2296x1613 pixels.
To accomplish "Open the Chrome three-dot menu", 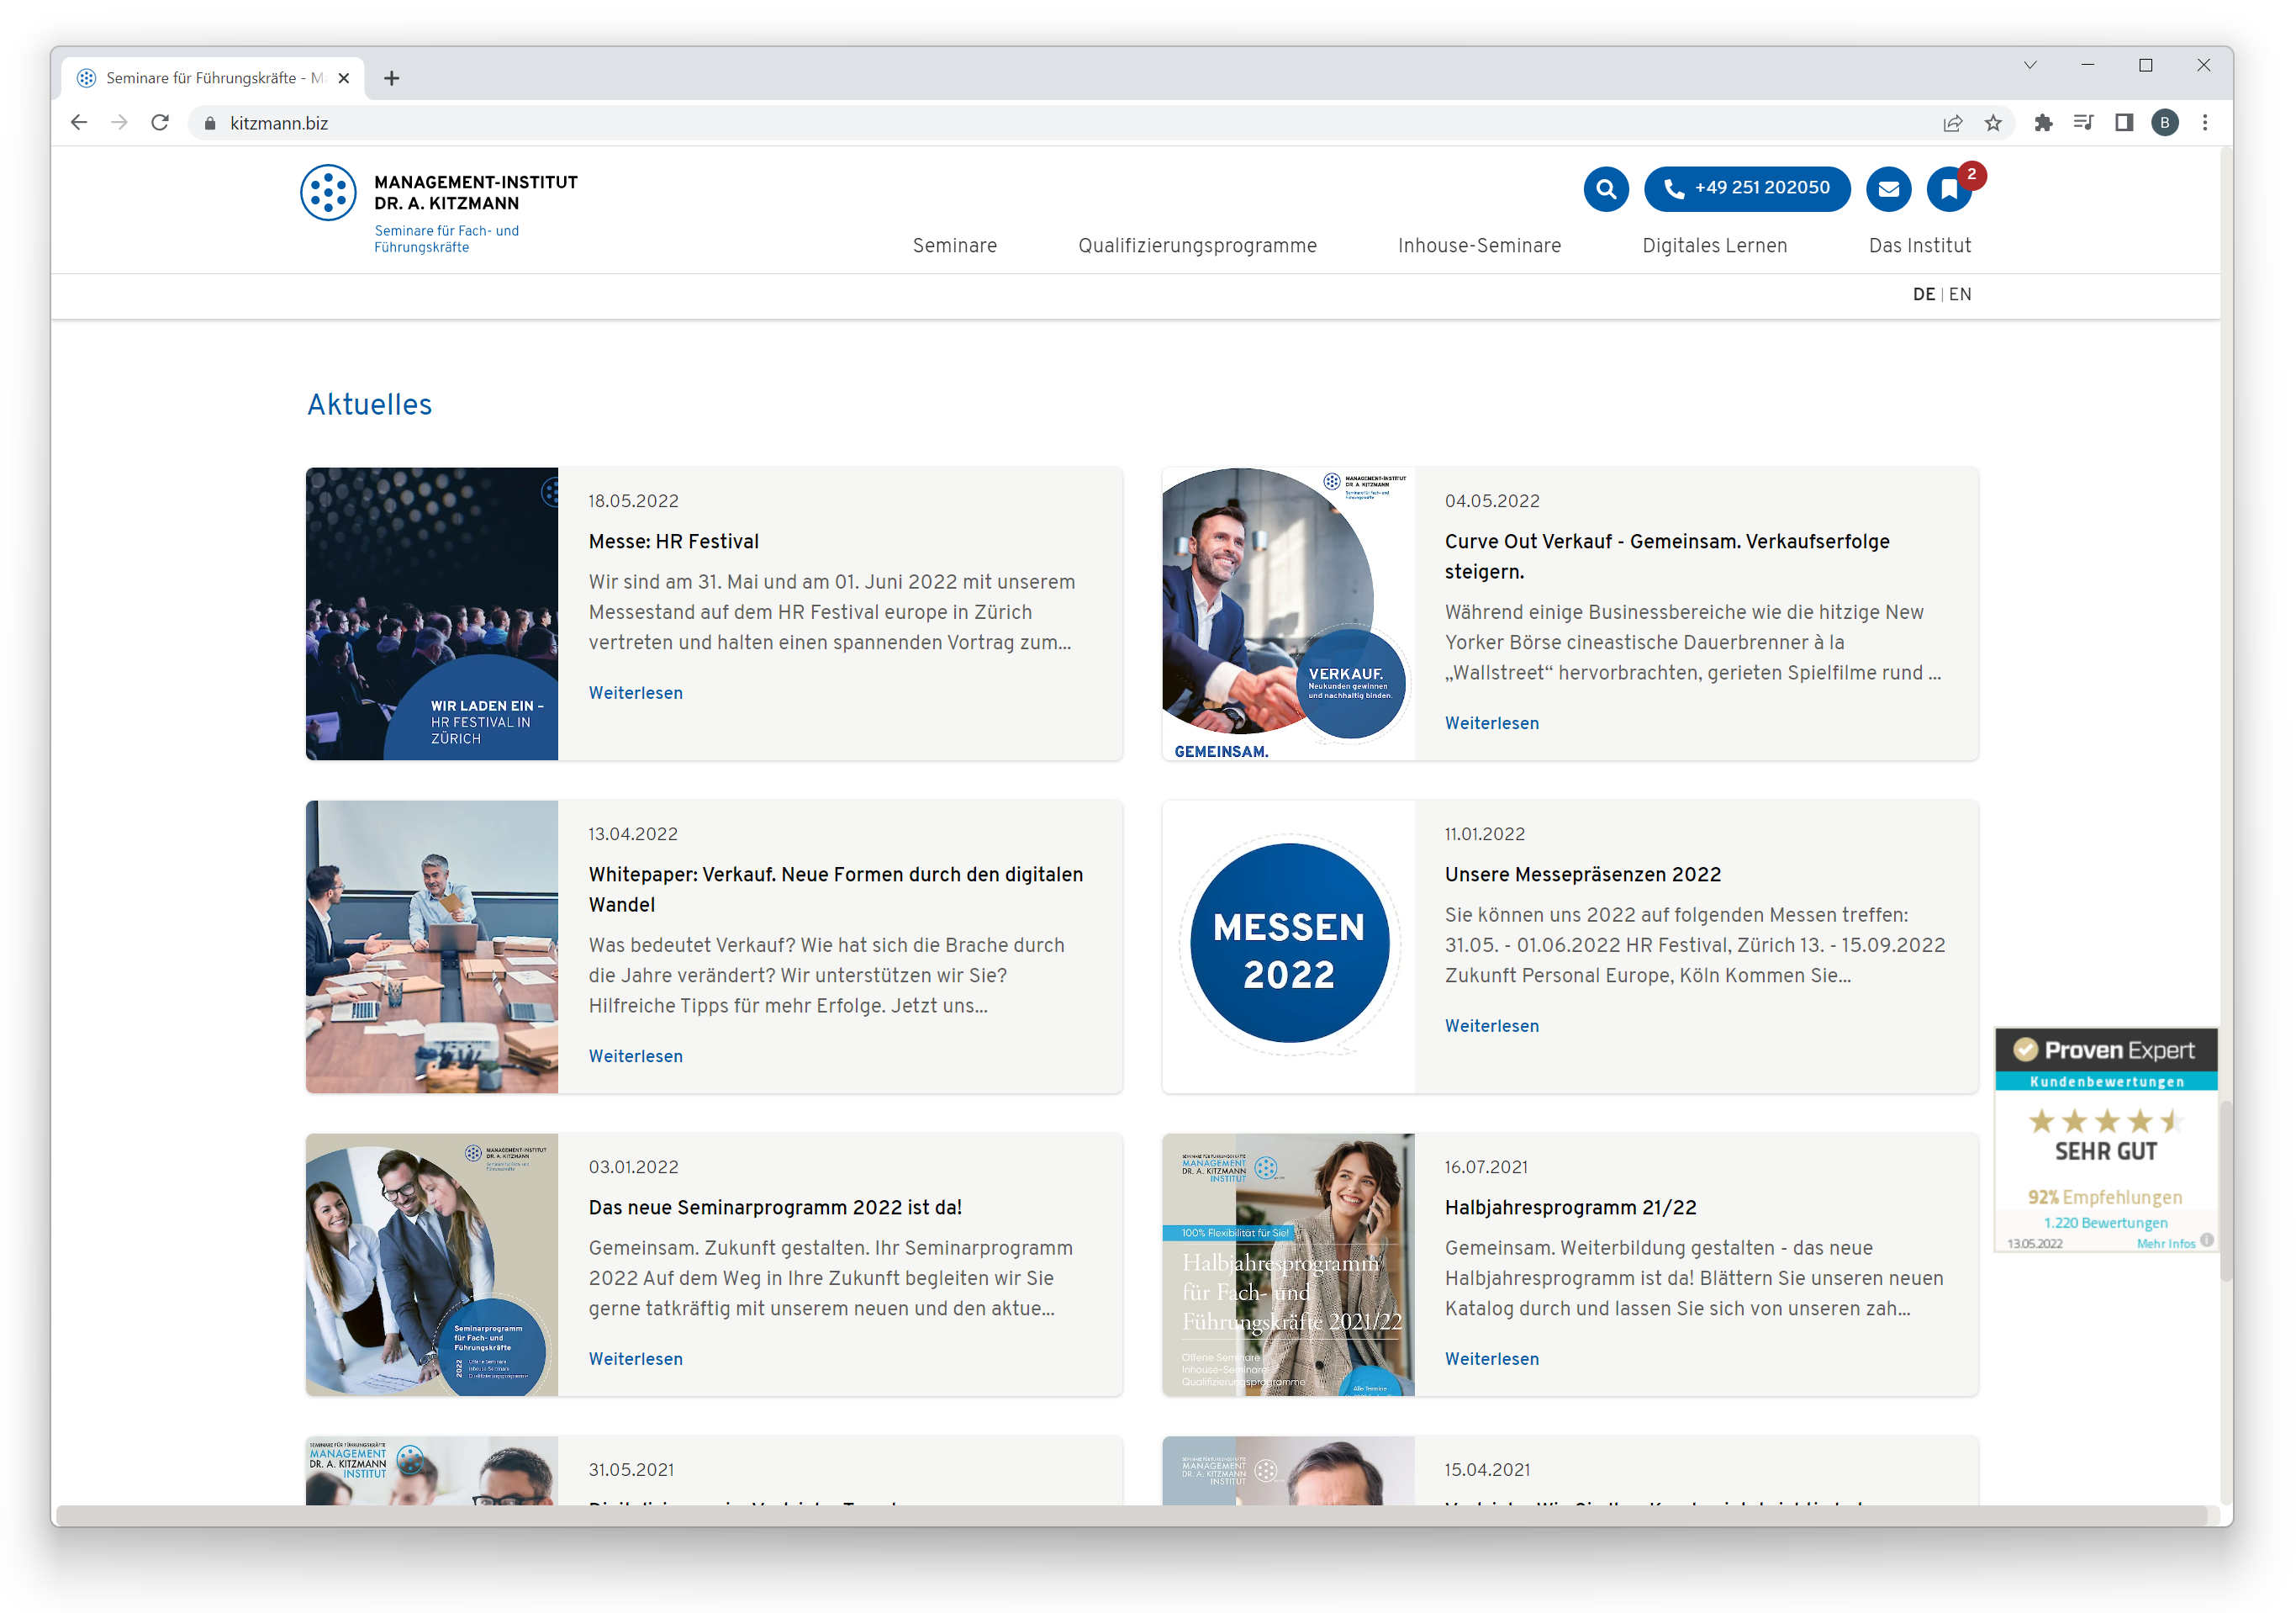I will click(x=2205, y=122).
